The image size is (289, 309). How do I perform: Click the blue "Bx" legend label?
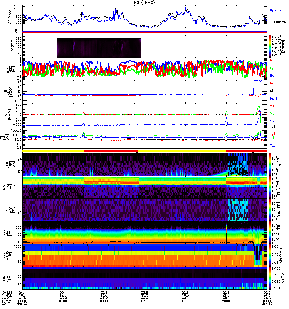[272, 76]
